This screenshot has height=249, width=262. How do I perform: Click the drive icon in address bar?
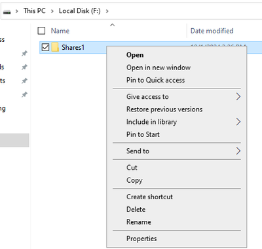(7, 12)
